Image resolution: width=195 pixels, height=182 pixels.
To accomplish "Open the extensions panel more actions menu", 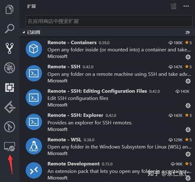I will point(186,6).
